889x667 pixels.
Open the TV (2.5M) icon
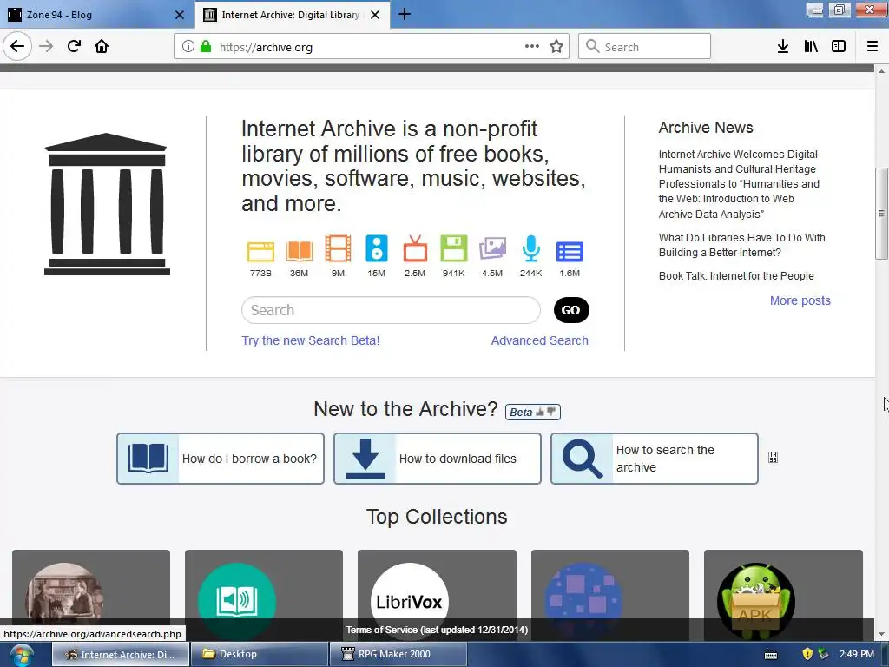click(x=415, y=248)
